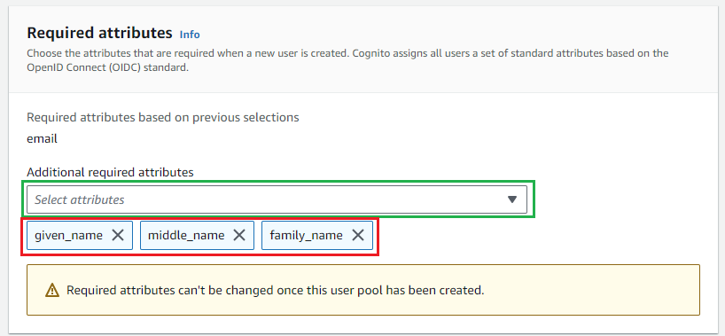Click the warning triangle icon

pos(52,290)
